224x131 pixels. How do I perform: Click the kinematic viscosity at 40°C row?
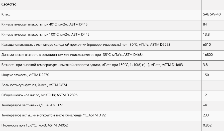pyautogui.click(x=45, y=24)
